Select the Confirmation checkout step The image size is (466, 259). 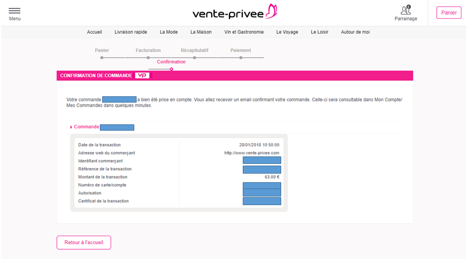coord(171,62)
